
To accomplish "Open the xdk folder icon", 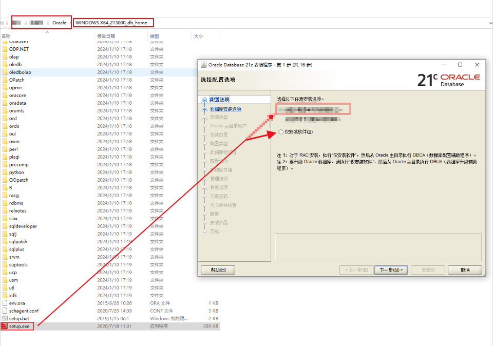I will coord(5,295).
